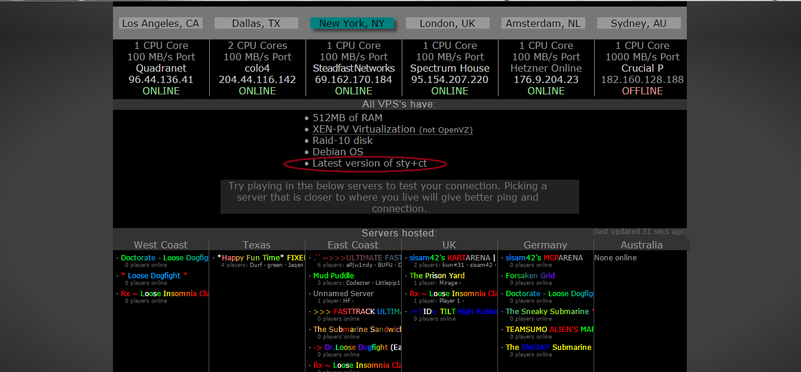
Task: Select the West Coast column header
Action: coord(161,245)
